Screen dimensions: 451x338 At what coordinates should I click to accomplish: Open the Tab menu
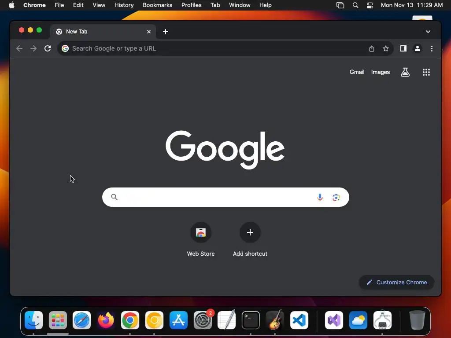(215, 5)
